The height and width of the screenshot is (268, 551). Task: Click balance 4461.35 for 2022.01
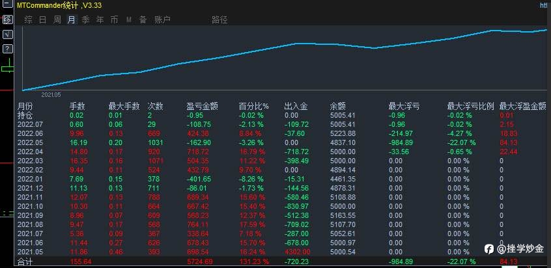[343, 180]
